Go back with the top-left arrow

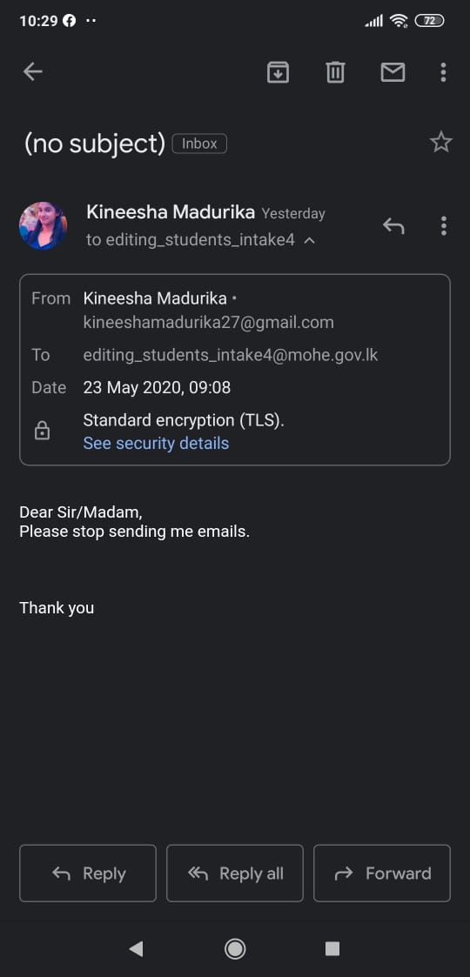tap(32, 72)
